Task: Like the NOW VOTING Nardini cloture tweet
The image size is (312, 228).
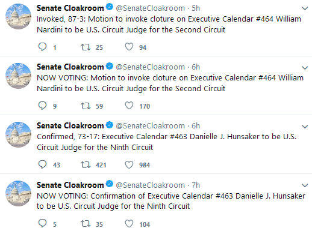Action: click(129, 106)
